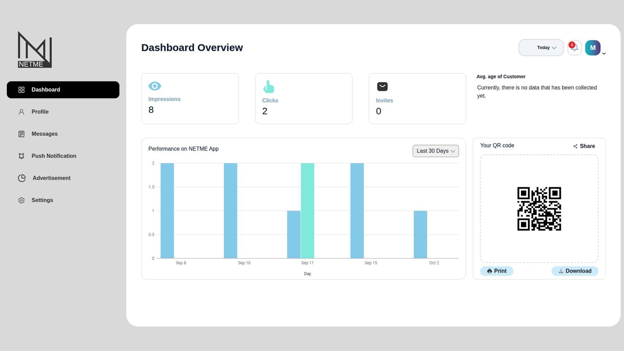Open the Dashboard menu item
Viewport: 624px width, 351px height.
click(63, 90)
